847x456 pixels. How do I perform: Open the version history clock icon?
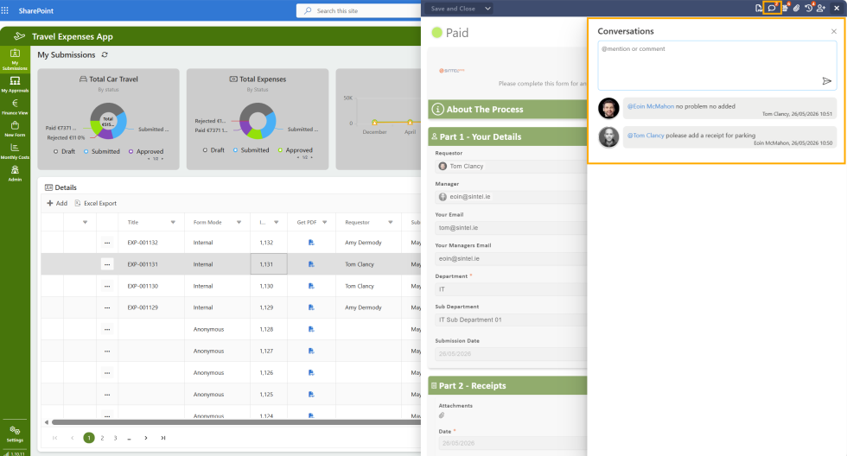[x=809, y=8]
